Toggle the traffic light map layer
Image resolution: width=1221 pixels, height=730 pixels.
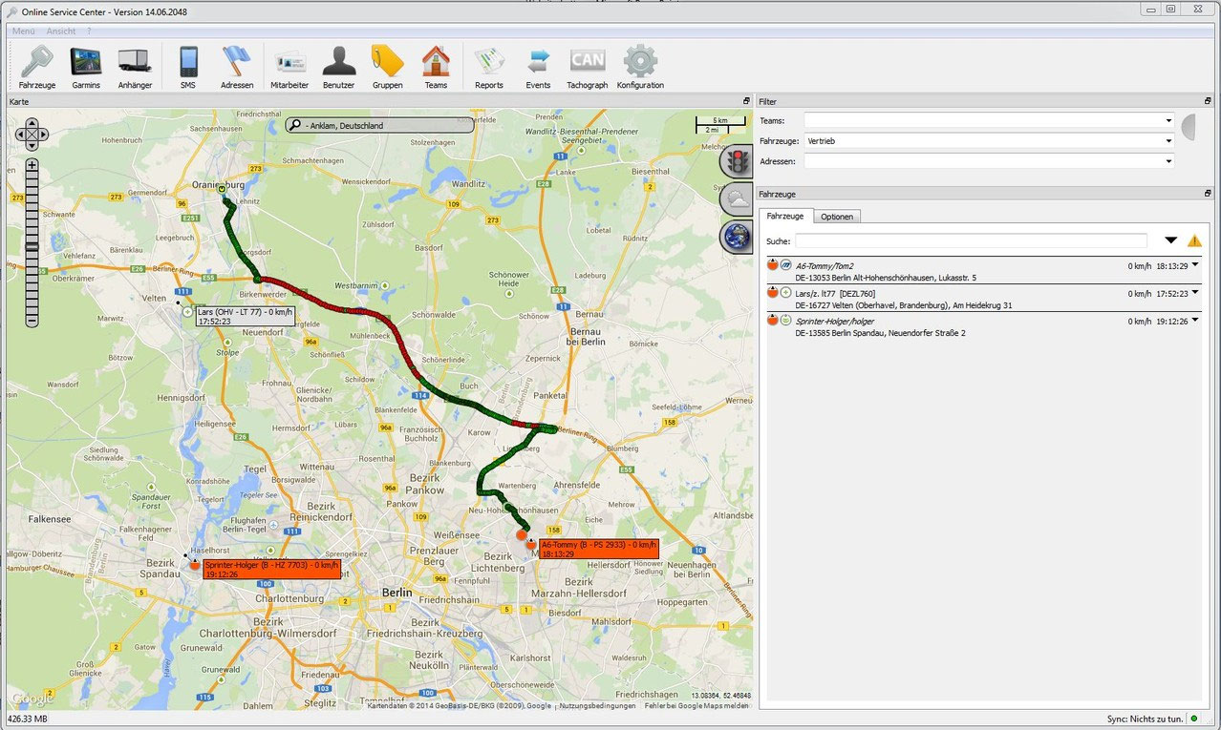pos(737,162)
